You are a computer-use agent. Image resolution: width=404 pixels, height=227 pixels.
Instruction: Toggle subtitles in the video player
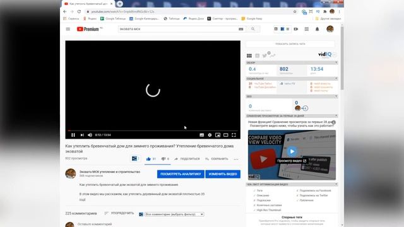point(202,135)
